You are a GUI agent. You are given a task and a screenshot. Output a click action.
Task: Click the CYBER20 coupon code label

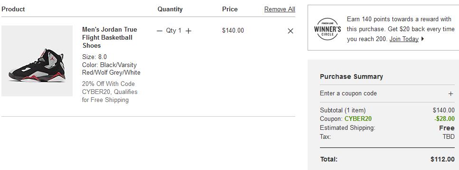tap(358, 119)
